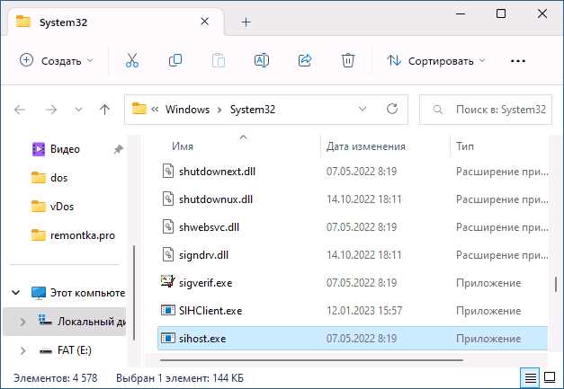Click the Cut scissors icon
Screen dimensions: 564x389
point(132,61)
